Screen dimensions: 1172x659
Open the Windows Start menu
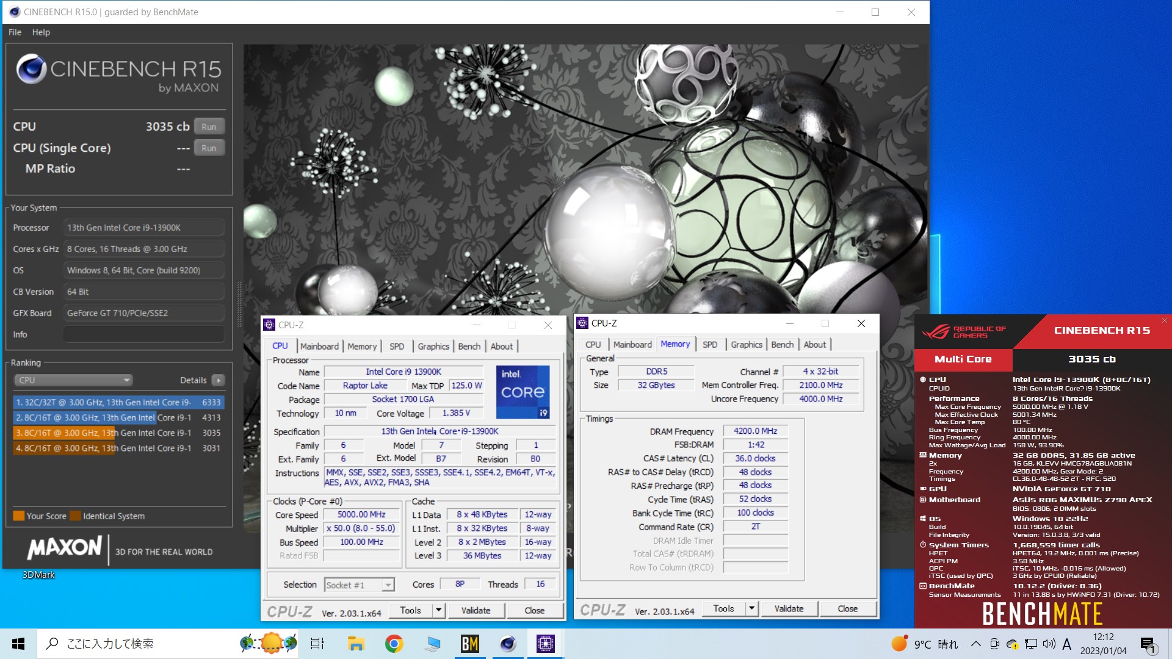coord(18,644)
